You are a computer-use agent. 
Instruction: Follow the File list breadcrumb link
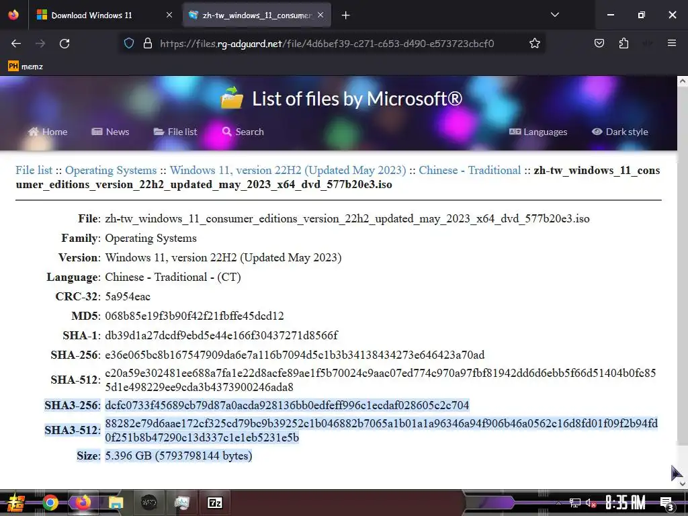click(x=34, y=170)
